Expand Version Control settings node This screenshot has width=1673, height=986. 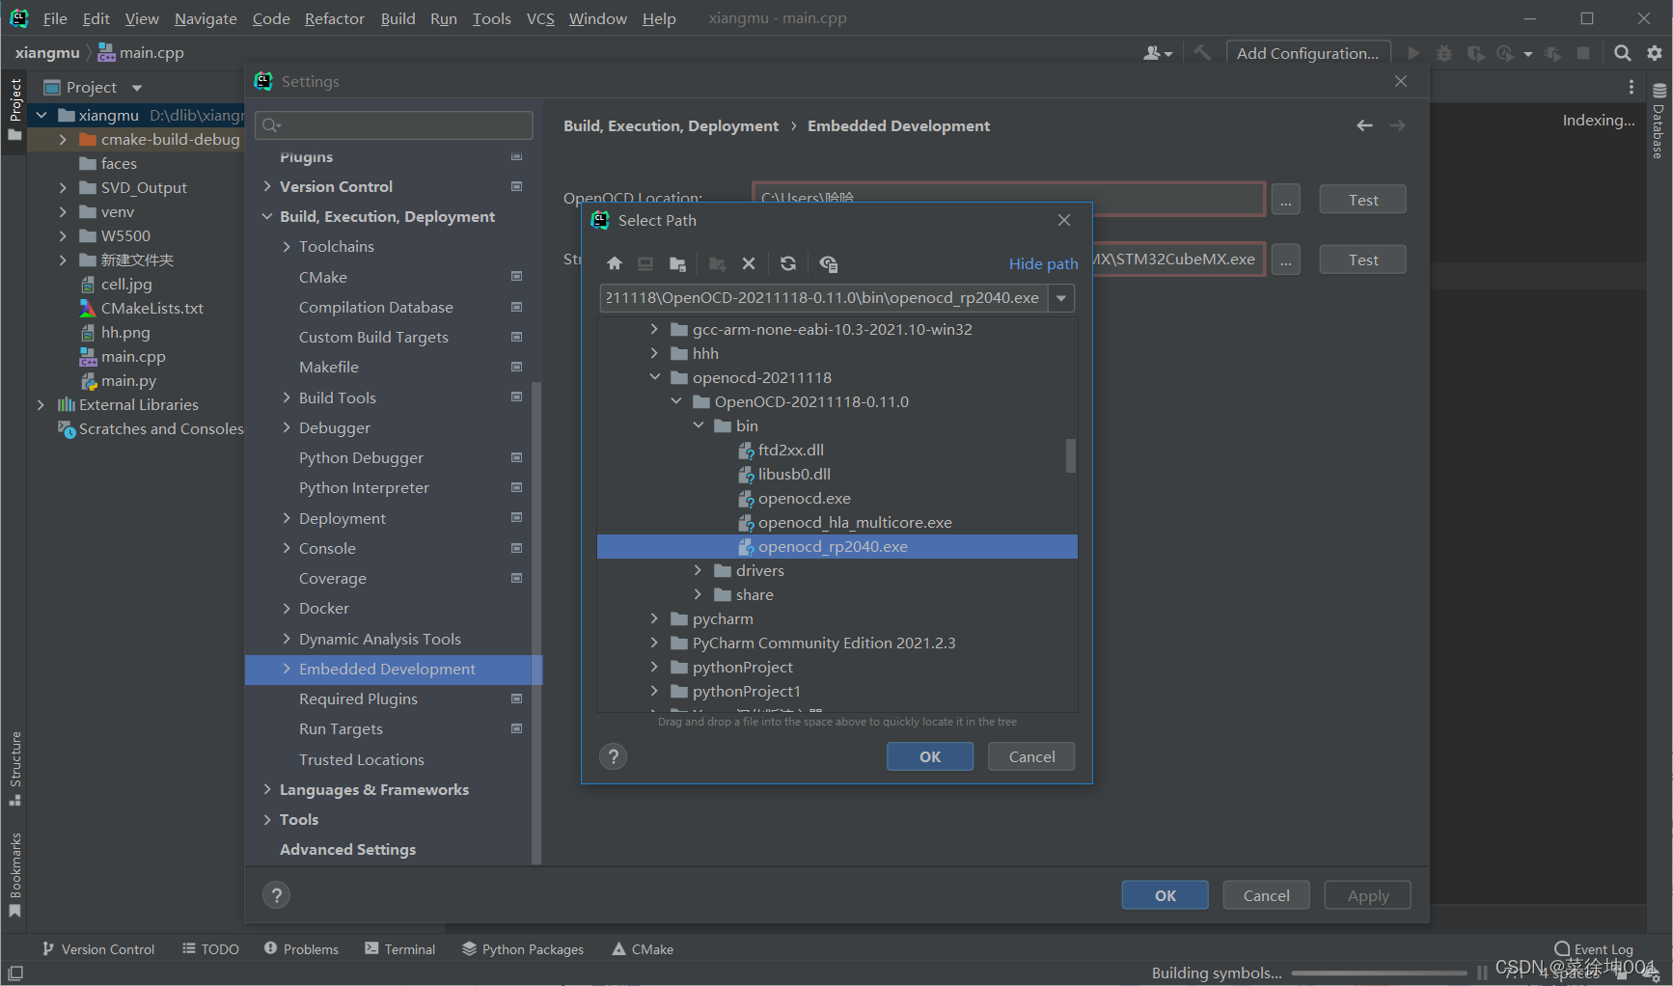(x=267, y=186)
